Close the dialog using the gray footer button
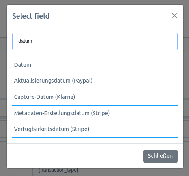 pyautogui.click(x=160, y=156)
